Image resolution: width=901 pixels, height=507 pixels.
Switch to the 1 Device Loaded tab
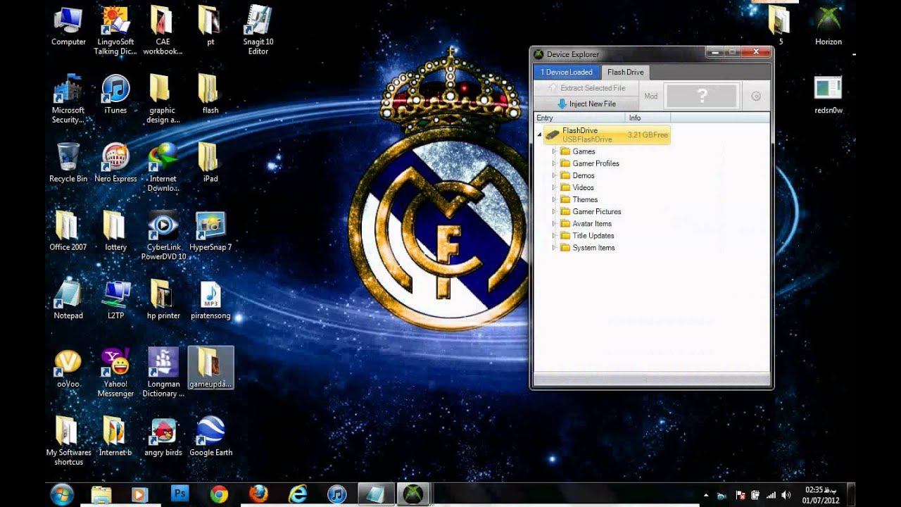pyautogui.click(x=567, y=72)
